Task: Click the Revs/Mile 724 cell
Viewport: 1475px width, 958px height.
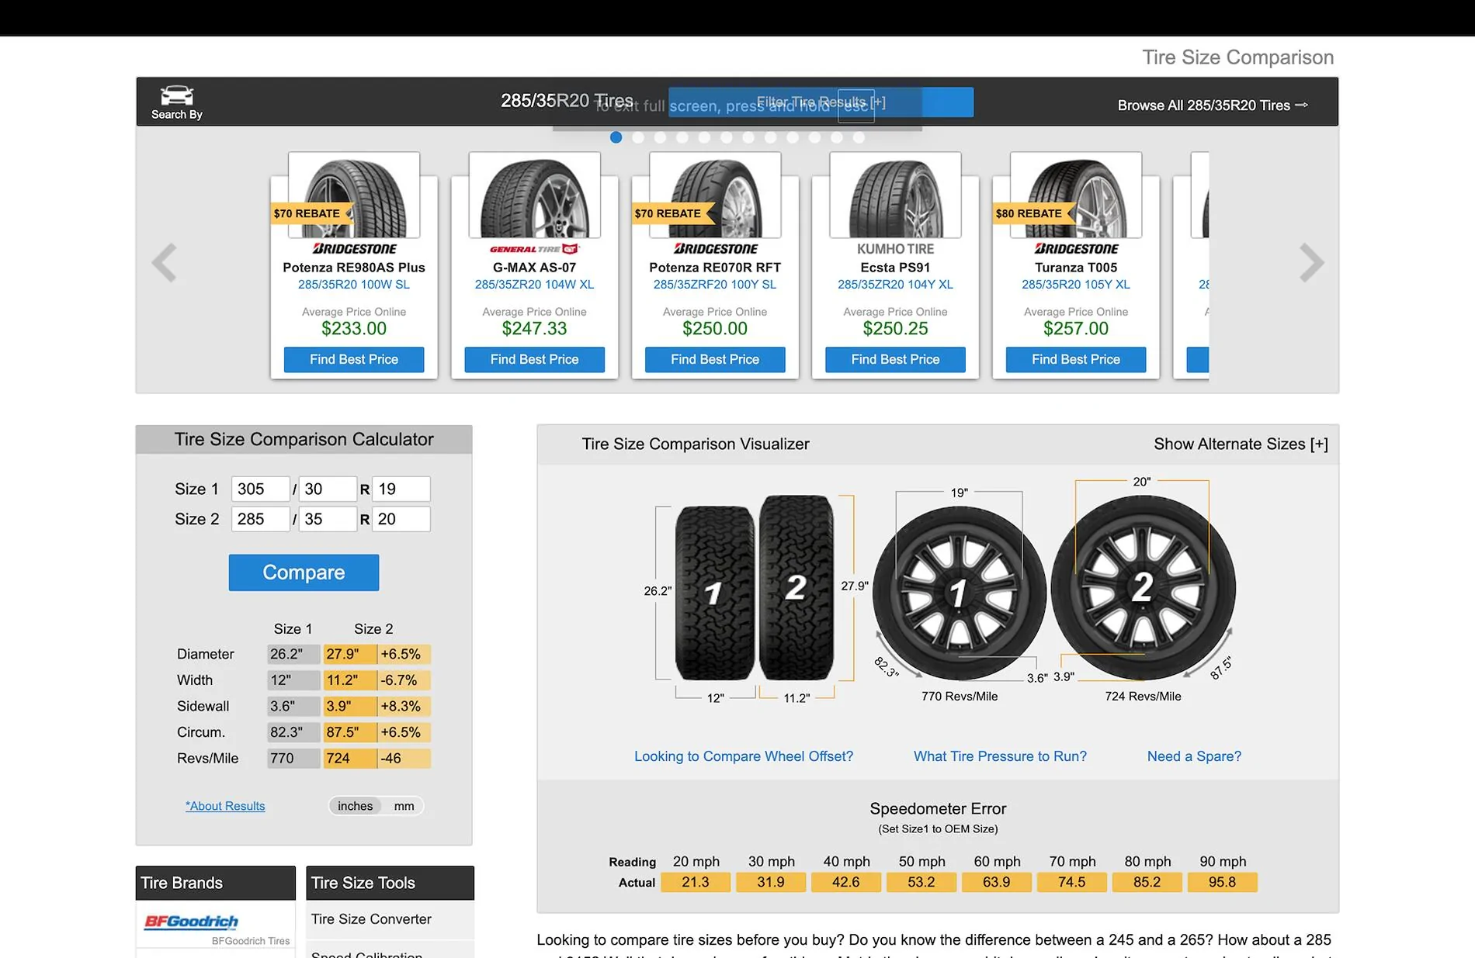Action: (x=349, y=759)
